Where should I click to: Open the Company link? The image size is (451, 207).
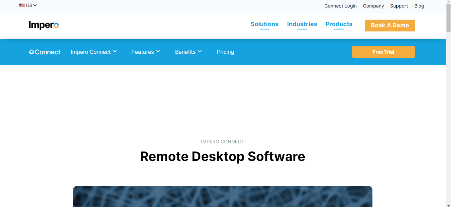373,6
